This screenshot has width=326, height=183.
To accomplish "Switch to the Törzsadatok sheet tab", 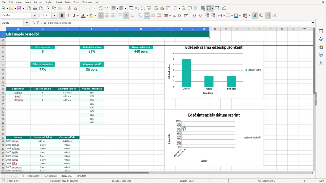I will 50,176.
